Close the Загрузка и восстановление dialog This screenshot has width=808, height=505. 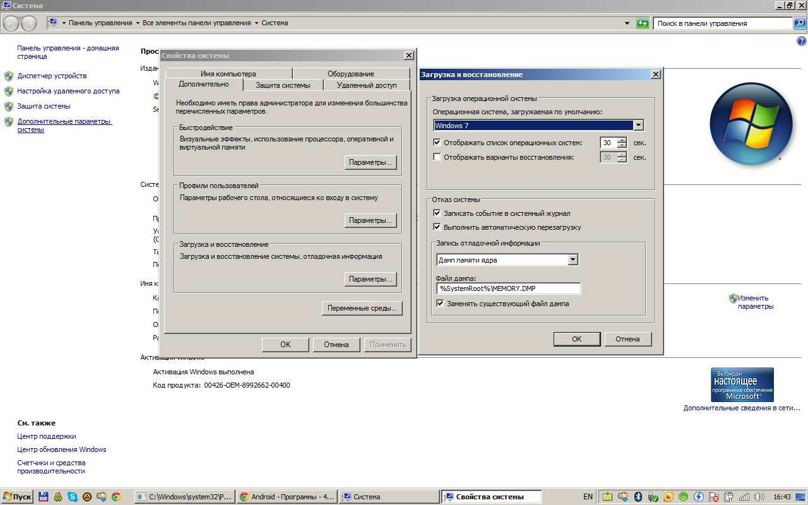[x=656, y=74]
